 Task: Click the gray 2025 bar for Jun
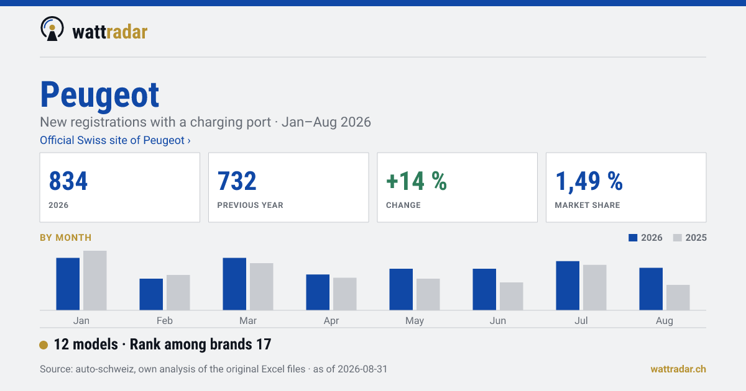click(x=512, y=296)
